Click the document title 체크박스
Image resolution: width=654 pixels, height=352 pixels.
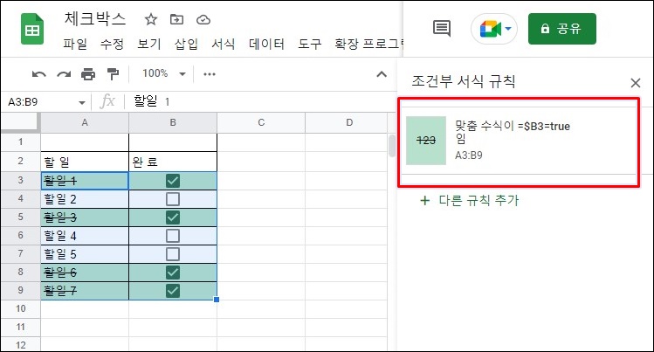pyautogui.click(x=94, y=18)
